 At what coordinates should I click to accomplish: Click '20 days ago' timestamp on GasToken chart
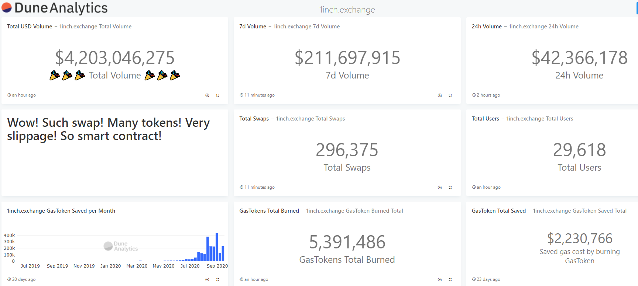(24, 279)
